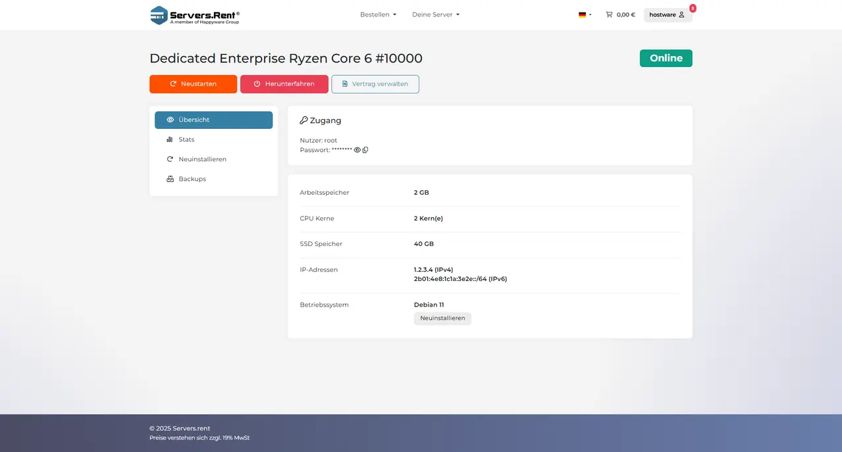This screenshot has height=452, width=842.
Task: Click the Backups sidebar icon
Action: pyautogui.click(x=170, y=179)
